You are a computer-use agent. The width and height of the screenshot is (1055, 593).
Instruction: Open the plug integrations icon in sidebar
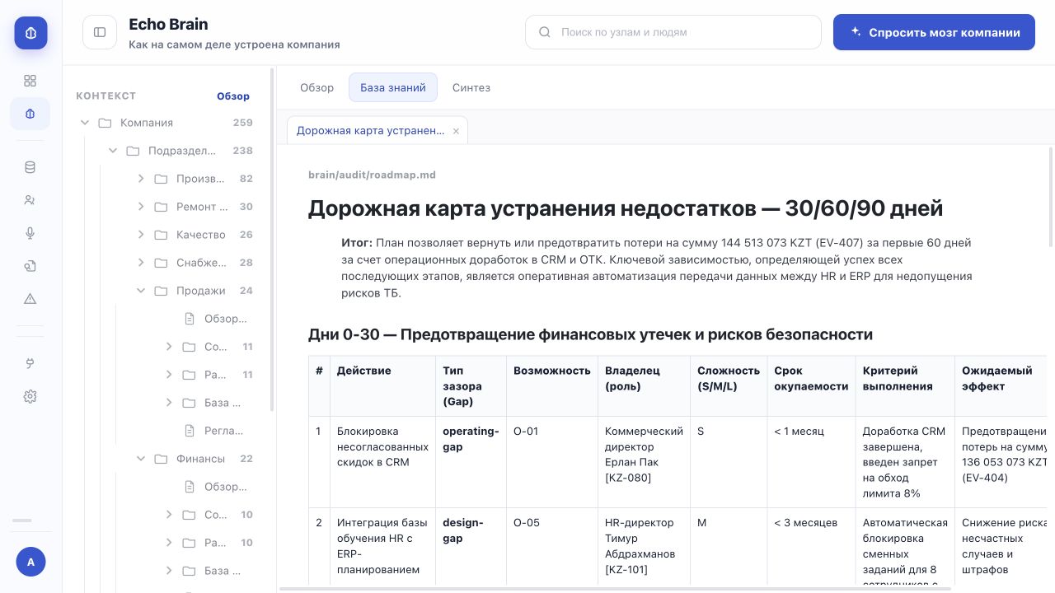click(x=30, y=363)
